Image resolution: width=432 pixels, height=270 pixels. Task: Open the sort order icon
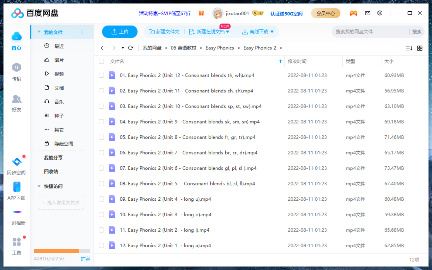click(x=409, y=48)
